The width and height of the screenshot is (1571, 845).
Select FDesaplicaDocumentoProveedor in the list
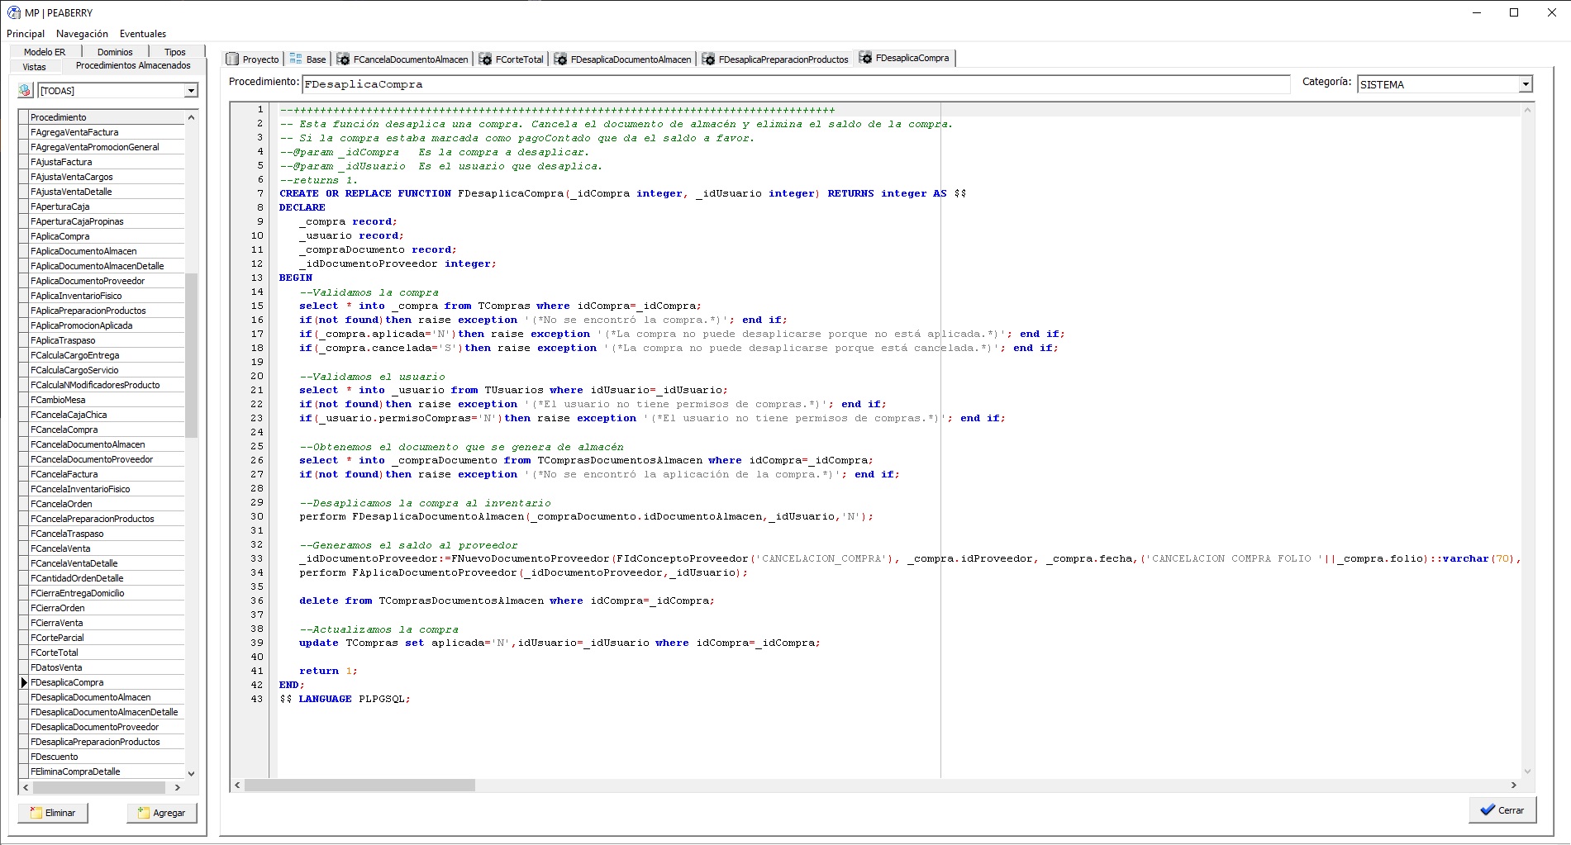coord(107,727)
